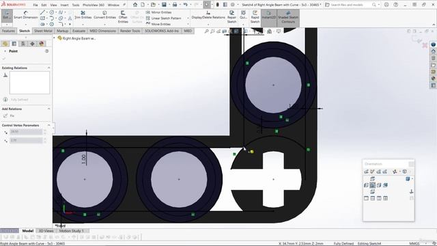This screenshot has width=437, height=246.
Task: Select the Line sketch tool
Action: (42, 12)
